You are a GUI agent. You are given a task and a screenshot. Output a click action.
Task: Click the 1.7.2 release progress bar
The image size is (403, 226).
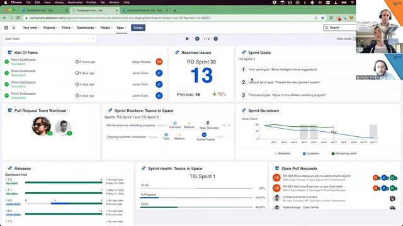[64, 183]
